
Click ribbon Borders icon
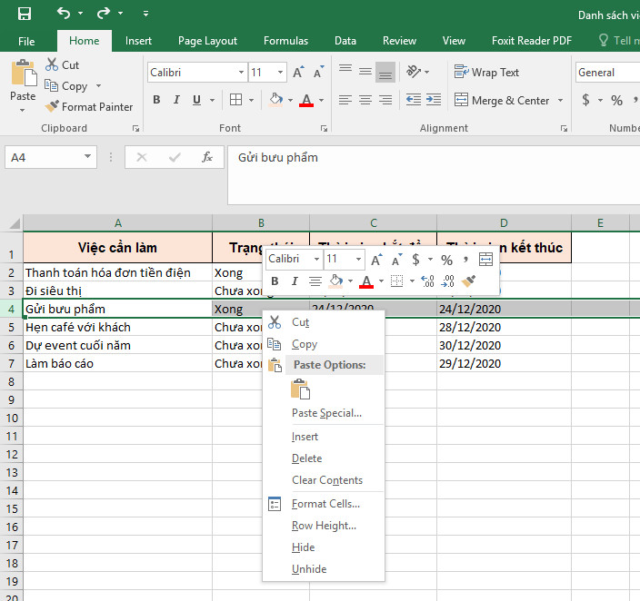(236, 100)
